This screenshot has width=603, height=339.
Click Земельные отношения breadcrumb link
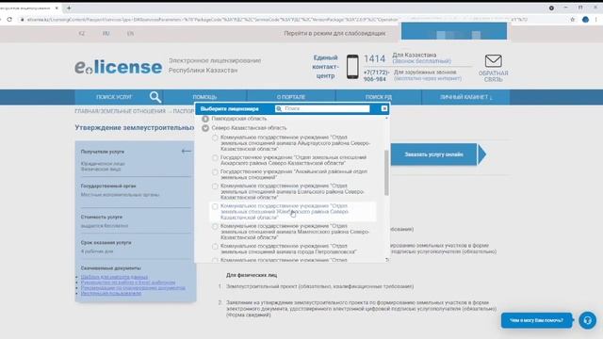[x=133, y=111]
